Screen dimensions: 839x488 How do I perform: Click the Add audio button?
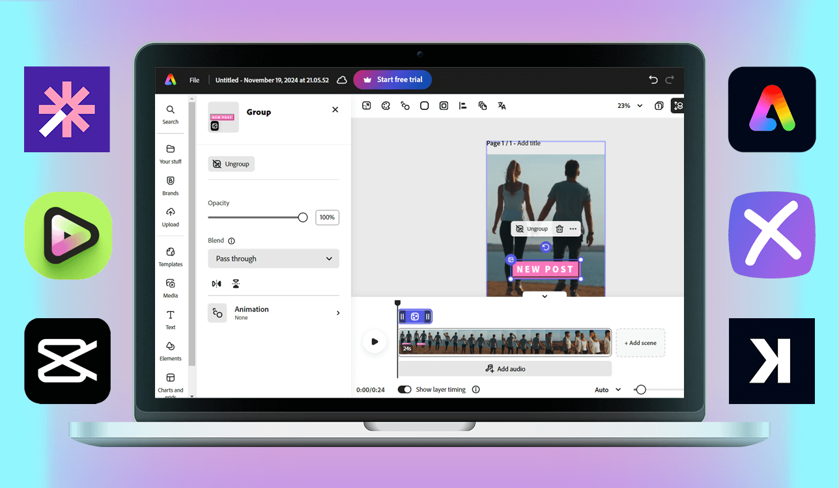[505, 369]
